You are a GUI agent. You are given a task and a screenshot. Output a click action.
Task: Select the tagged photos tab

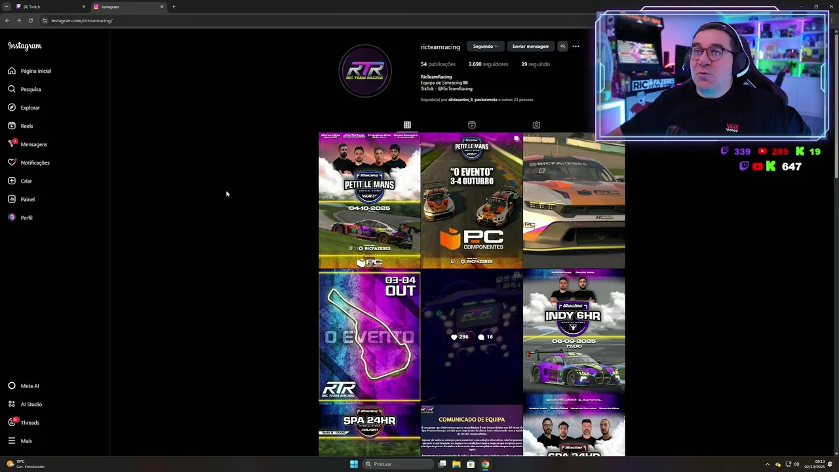[x=536, y=125]
